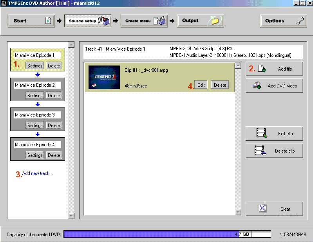Click the Clear button label
Viewport: 313px width, 242px height.
click(285, 209)
